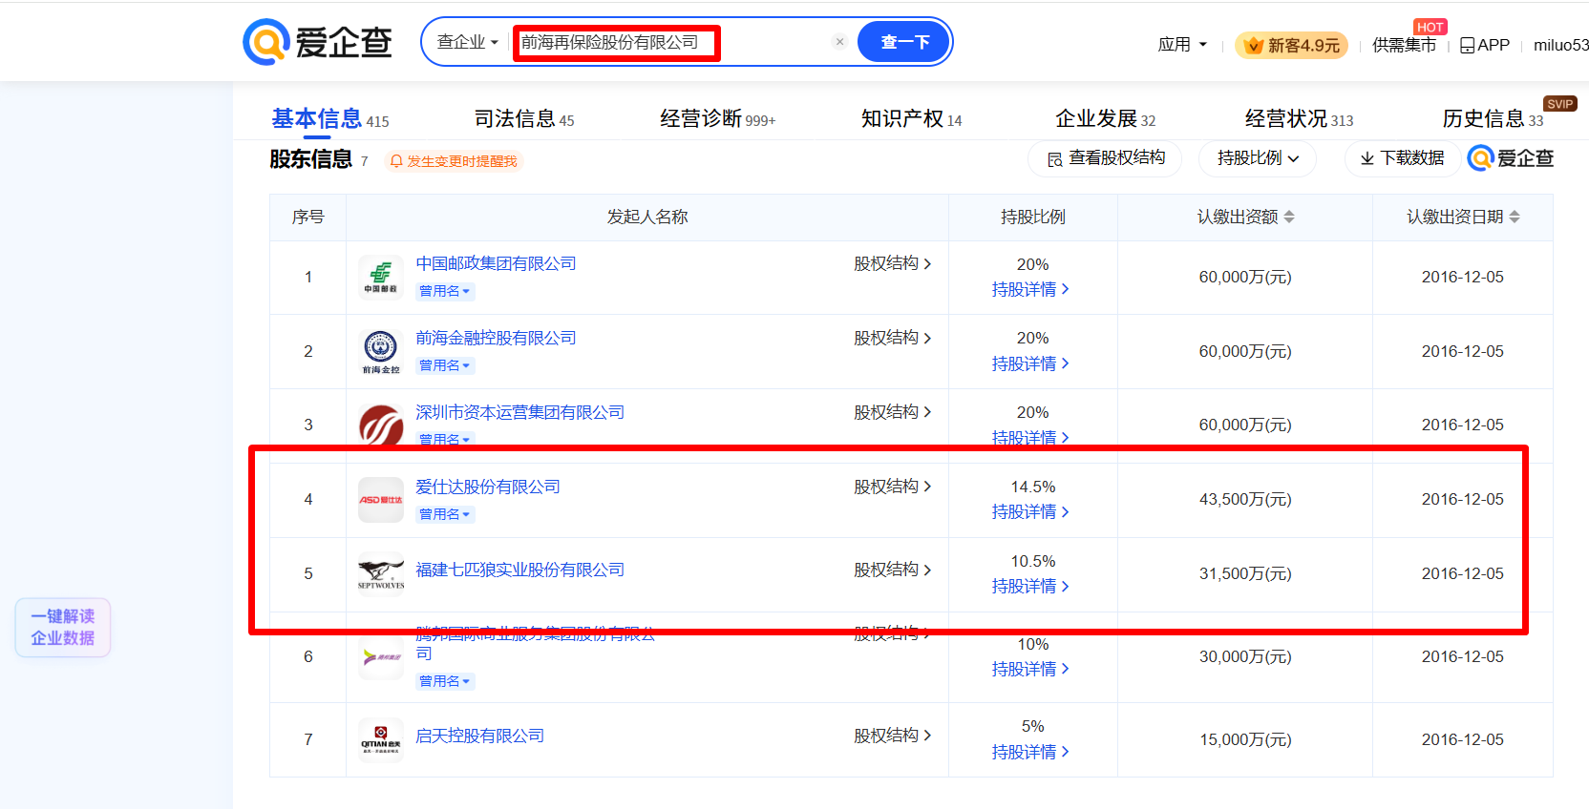Open 深圳市资本运营集团有限公司 company link

[519, 412]
